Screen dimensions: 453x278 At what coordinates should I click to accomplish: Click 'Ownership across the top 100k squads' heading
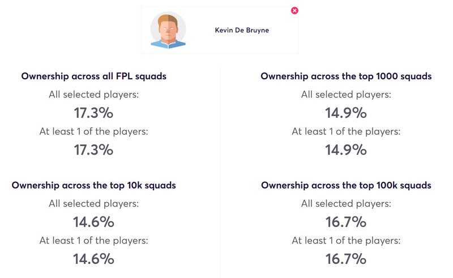click(x=346, y=185)
